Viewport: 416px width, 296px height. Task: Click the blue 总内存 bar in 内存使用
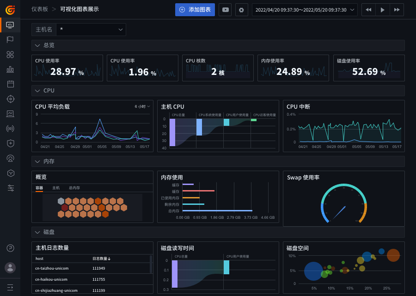(x=217, y=211)
